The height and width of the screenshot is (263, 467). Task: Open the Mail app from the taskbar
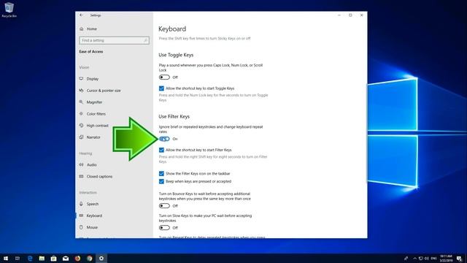click(66, 258)
